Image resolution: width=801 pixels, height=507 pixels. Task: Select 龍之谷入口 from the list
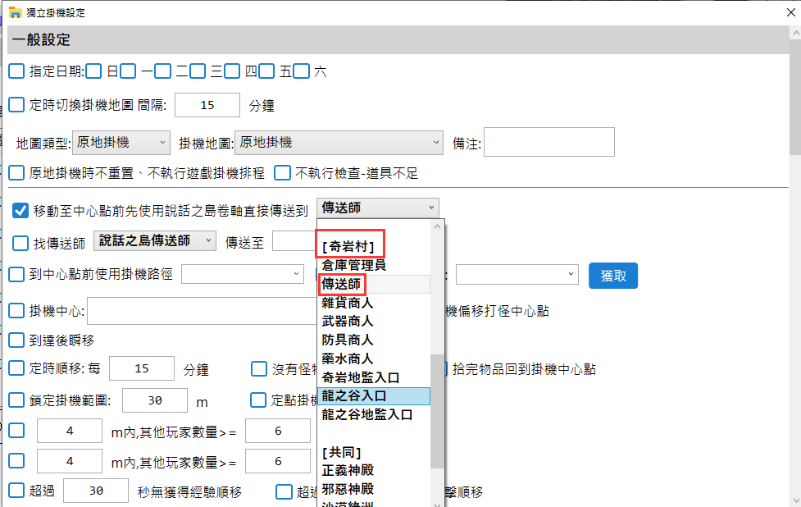pyautogui.click(x=353, y=396)
